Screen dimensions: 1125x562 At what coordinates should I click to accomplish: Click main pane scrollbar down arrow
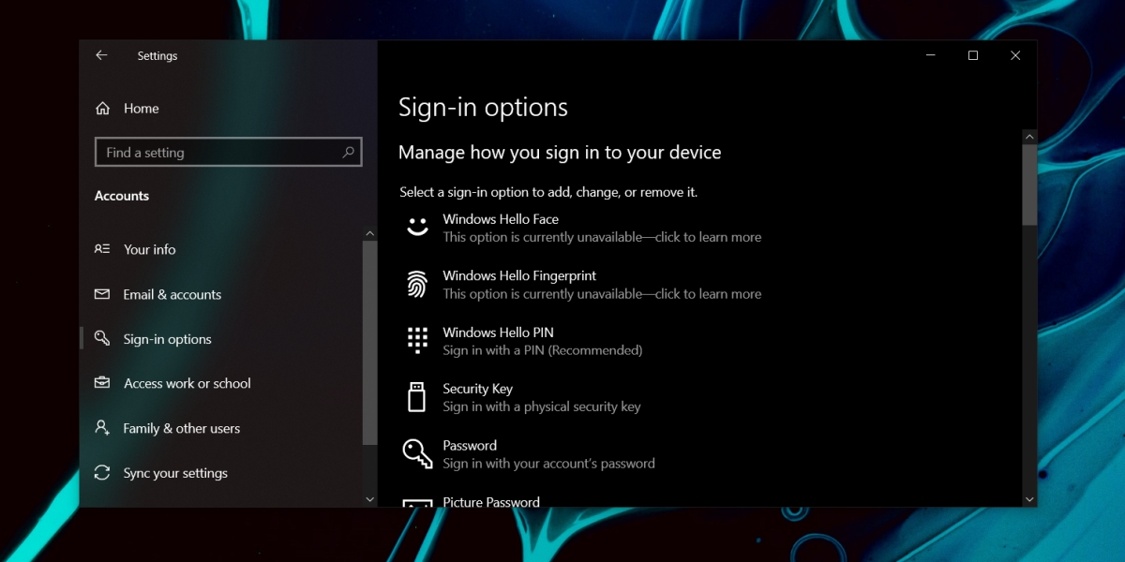click(x=1029, y=499)
